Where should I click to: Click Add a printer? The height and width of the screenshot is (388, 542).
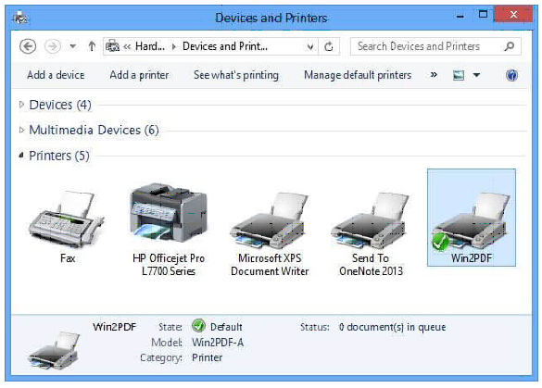pos(139,75)
